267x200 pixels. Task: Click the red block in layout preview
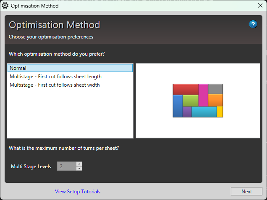point(186,89)
